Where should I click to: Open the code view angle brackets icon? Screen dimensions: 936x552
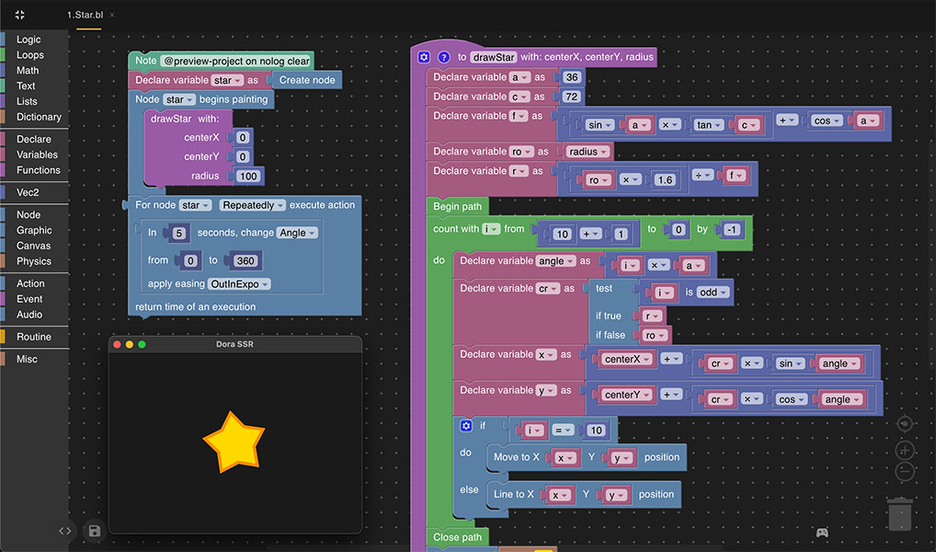65,531
